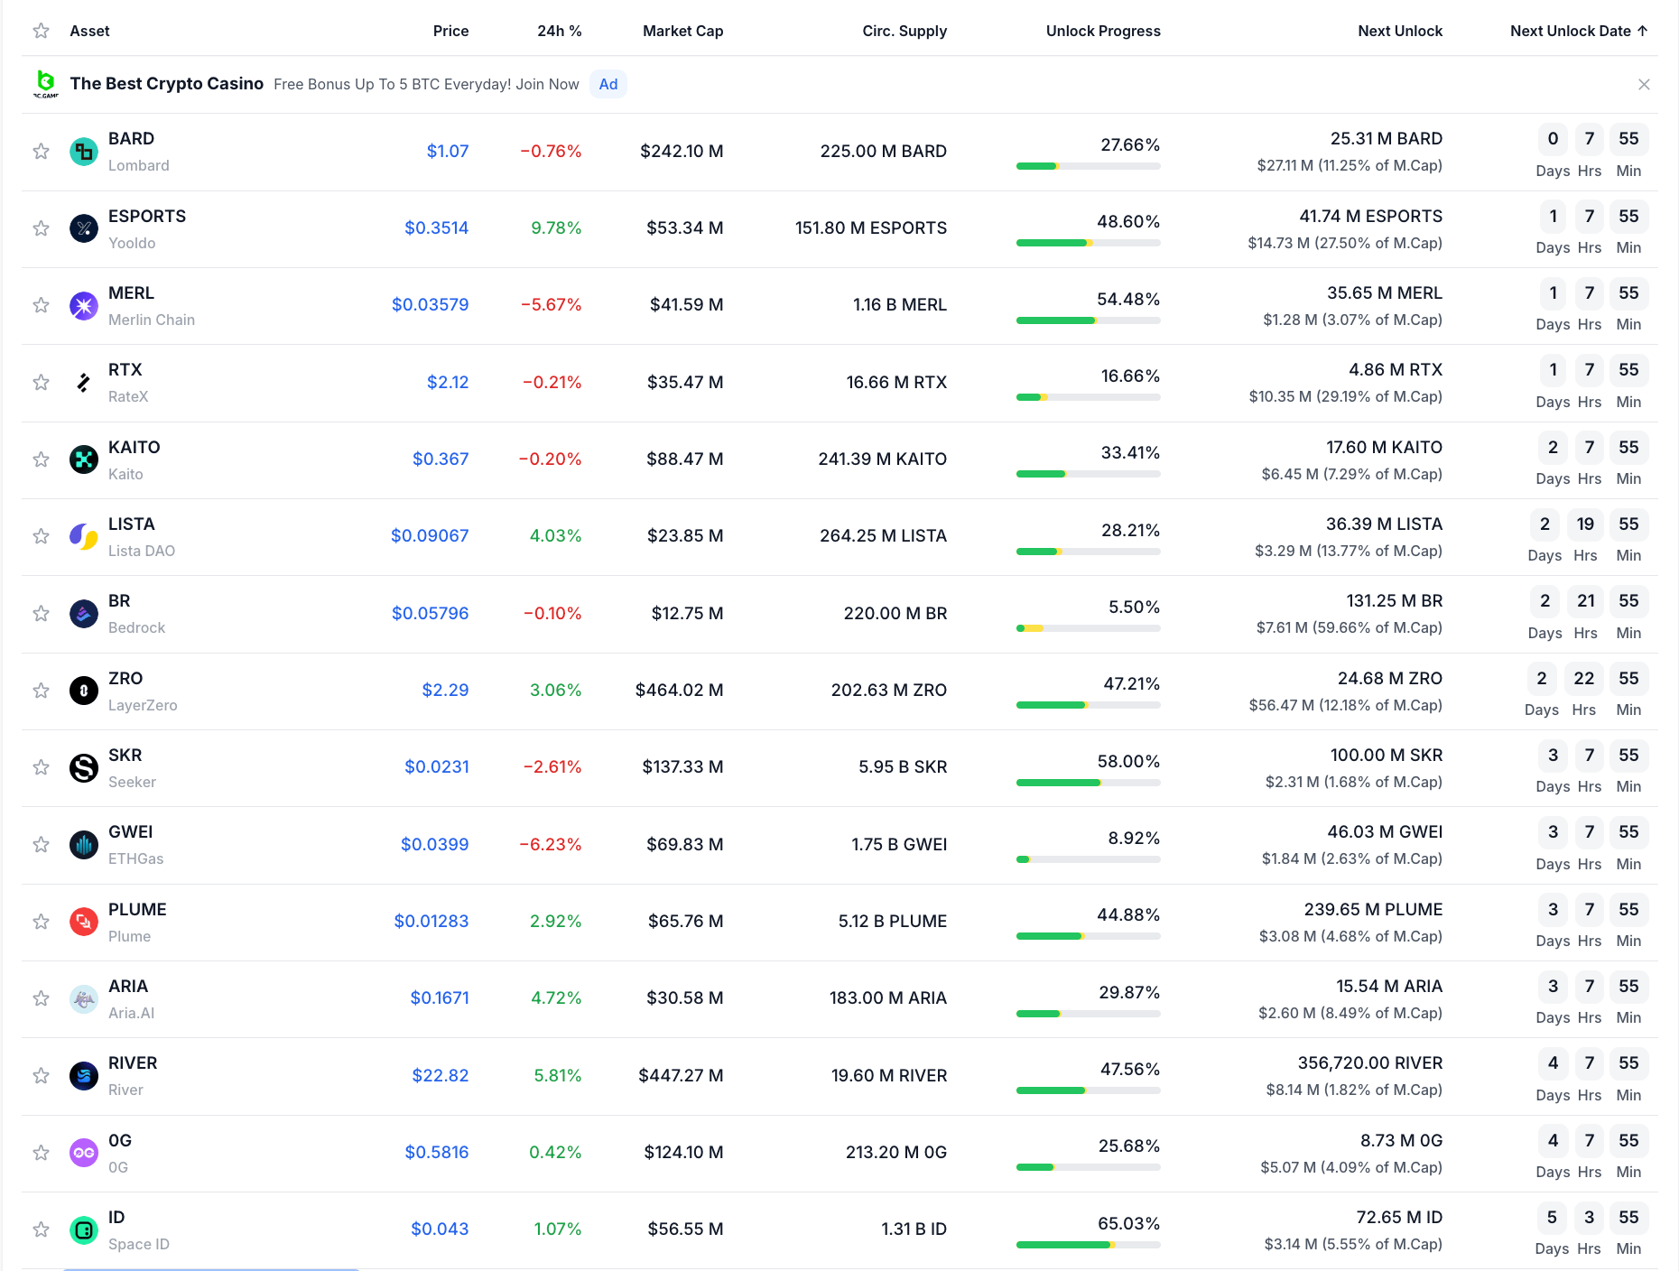
Task: Sort the table by Unlock Progress
Action: (1103, 31)
